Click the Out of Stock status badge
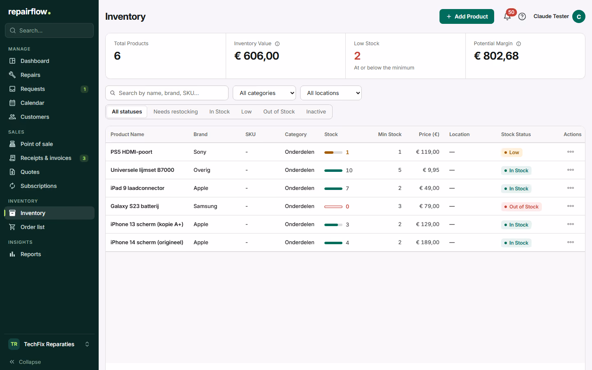The height and width of the screenshot is (370, 592). point(521,207)
